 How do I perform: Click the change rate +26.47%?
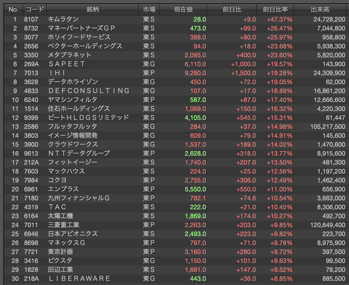[x=279, y=28]
